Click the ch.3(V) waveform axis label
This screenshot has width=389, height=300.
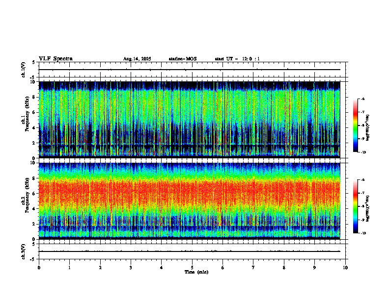coord(24,251)
